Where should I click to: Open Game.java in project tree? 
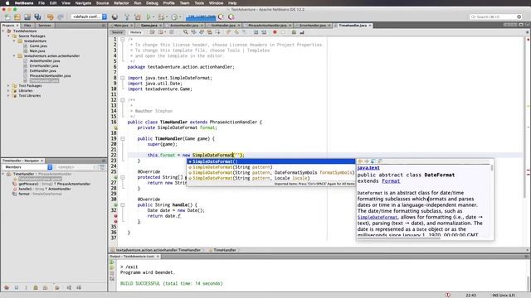pyautogui.click(x=38, y=46)
